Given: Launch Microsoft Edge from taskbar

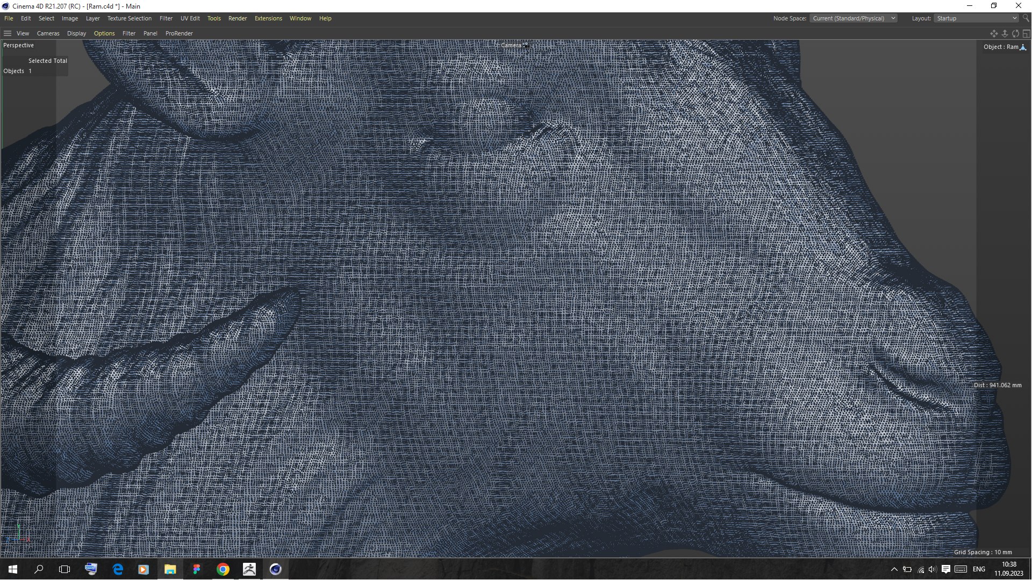Looking at the screenshot, I should 117,569.
